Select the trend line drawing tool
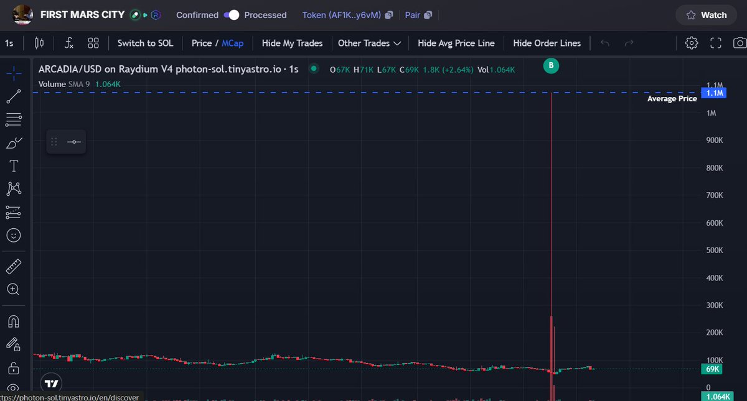This screenshot has width=747, height=401. [x=14, y=96]
